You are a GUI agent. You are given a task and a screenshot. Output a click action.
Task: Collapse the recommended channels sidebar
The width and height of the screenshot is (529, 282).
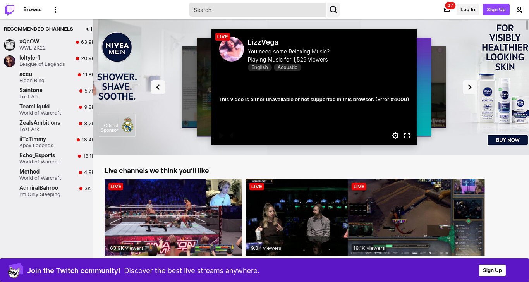[89, 29]
